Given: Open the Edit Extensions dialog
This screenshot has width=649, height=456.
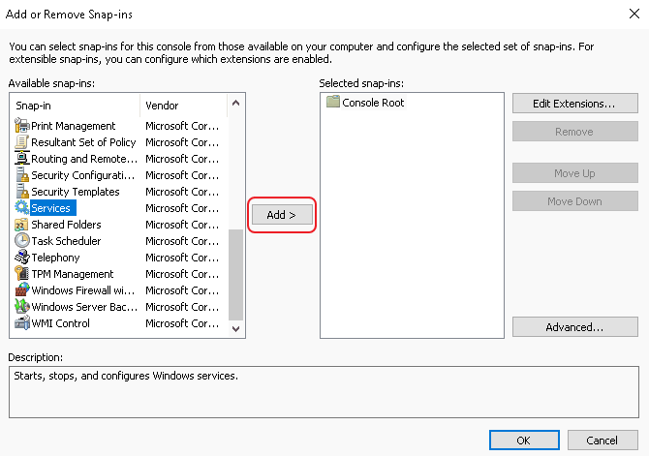Looking at the screenshot, I should [574, 104].
